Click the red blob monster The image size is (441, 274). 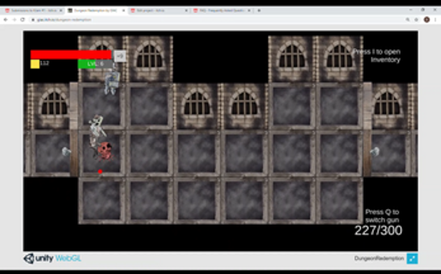[105, 151]
